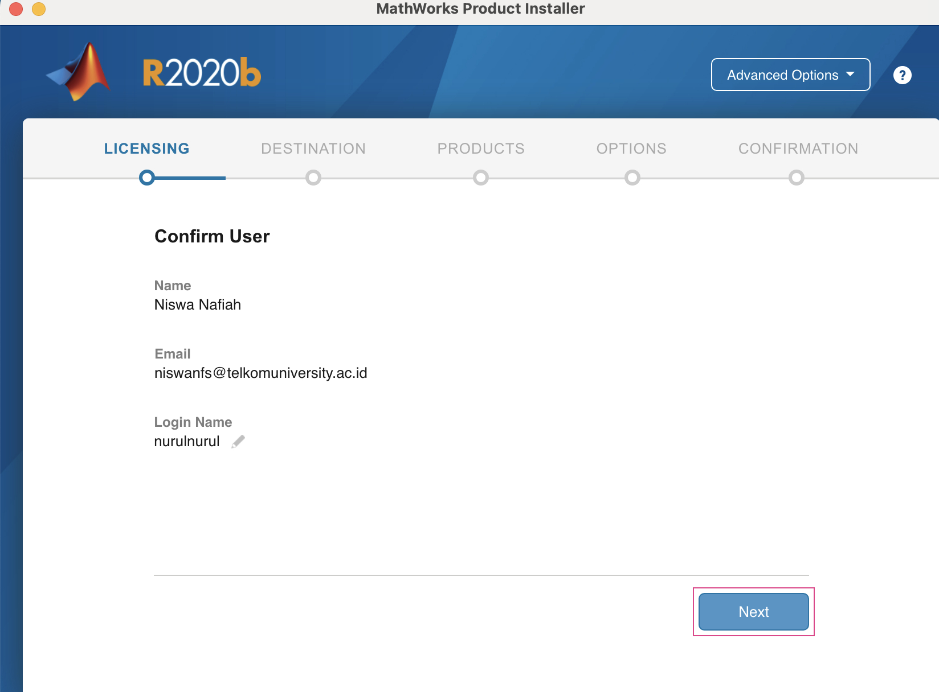The width and height of the screenshot is (939, 692).
Task: Jump to the CONFIRMATION tab
Action: tap(798, 149)
